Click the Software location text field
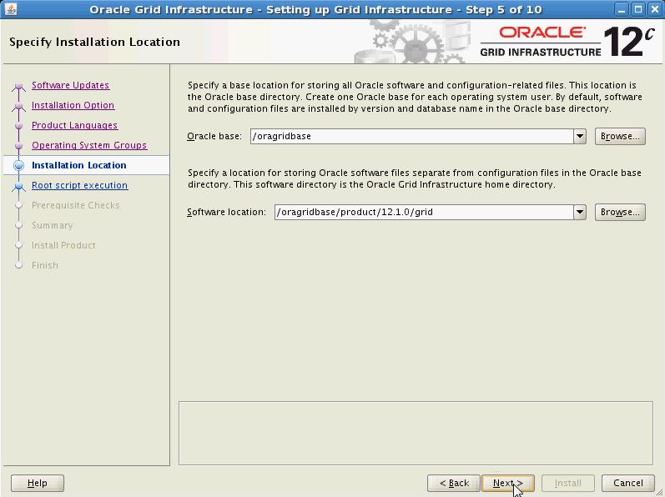The width and height of the screenshot is (665, 497). pyautogui.click(x=424, y=213)
